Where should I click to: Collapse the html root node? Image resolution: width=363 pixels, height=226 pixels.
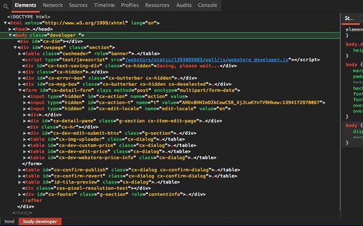point(5,23)
